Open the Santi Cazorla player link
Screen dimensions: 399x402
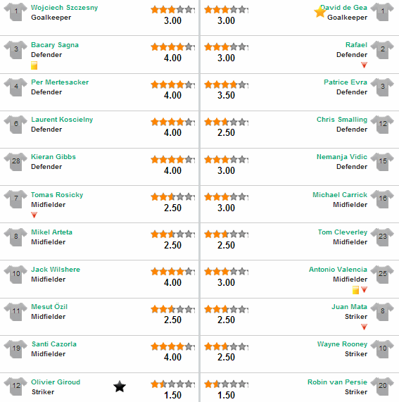click(54, 344)
